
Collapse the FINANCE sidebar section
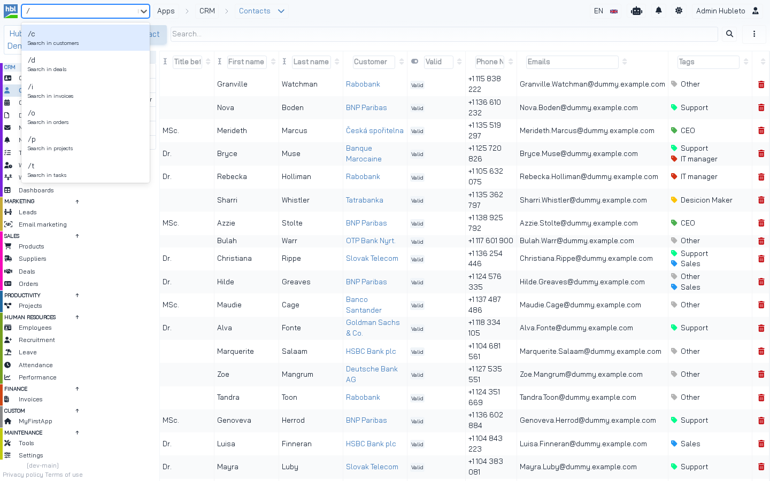(78, 389)
